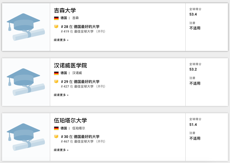Open the 汉诺威医学院 title link
Viewport: 230px width, 163px height.
click(70, 66)
